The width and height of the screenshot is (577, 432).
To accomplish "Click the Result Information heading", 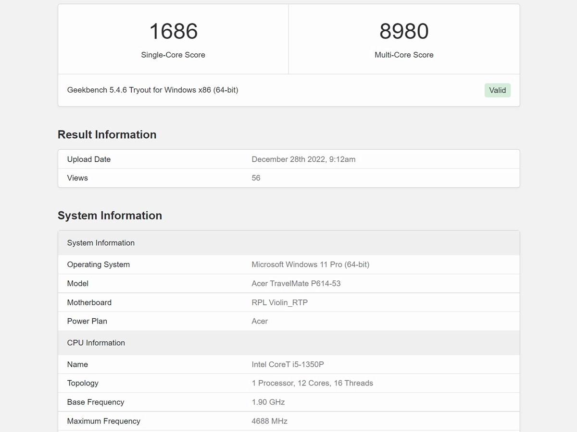I will [107, 134].
